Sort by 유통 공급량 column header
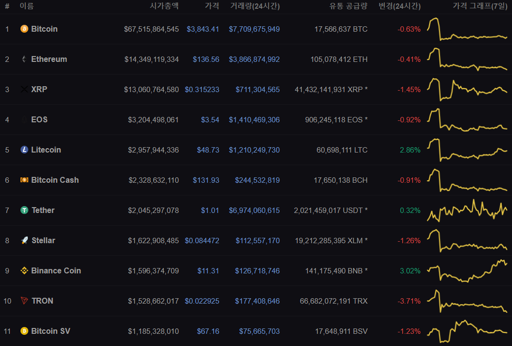Viewport: 512px width, 346px height. click(348, 6)
